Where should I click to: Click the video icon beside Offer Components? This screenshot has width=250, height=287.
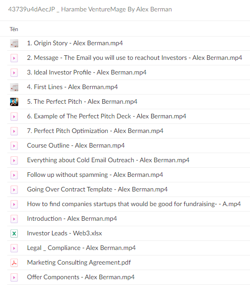pyautogui.click(x=14, y=277)
